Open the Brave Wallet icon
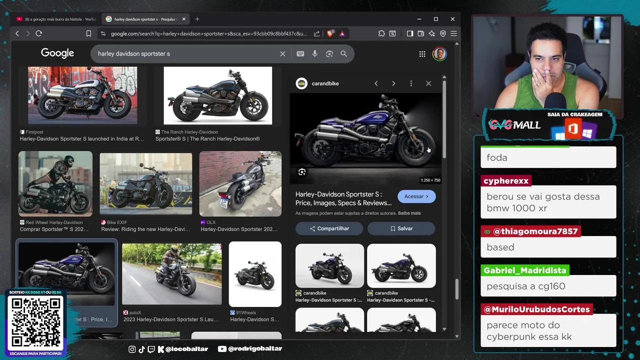Image resolution: width=640 pixels, height=360 pixels. pos(420,33)
